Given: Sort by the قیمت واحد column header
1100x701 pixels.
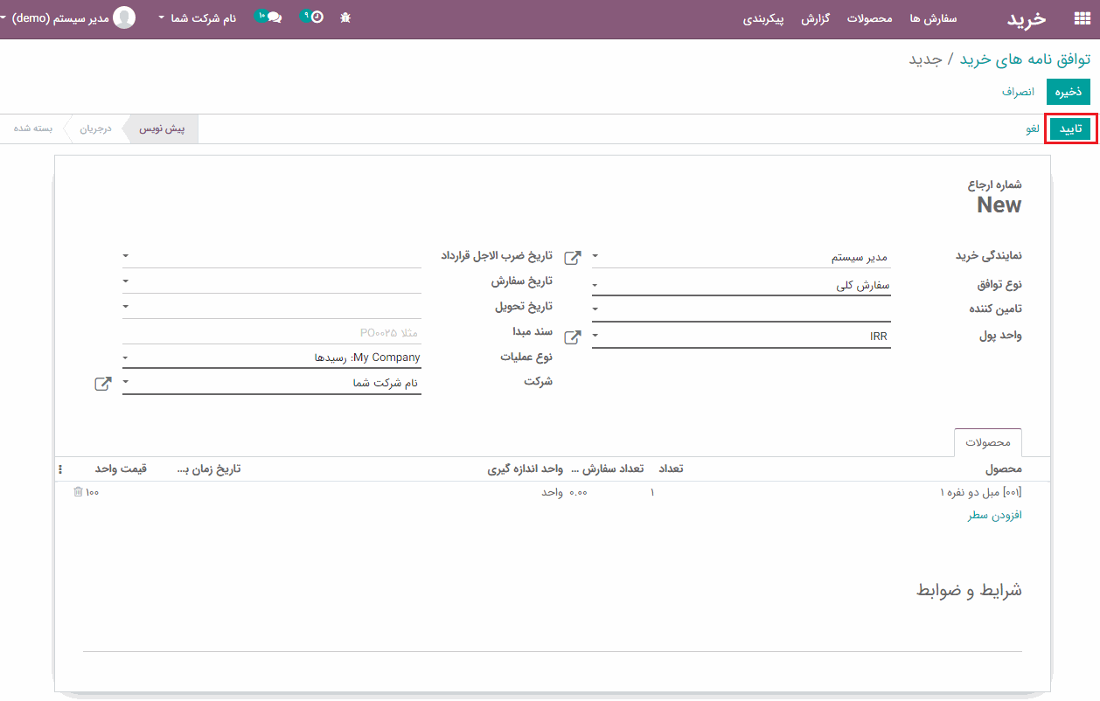Looking at the screenshot, I should click(121, 469).
